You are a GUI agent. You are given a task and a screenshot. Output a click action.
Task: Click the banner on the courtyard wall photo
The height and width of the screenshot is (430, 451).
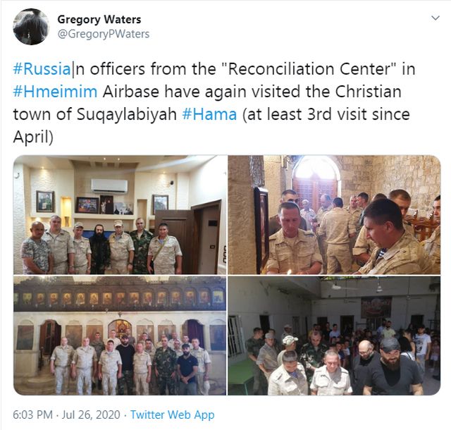(x=376, y=307)
